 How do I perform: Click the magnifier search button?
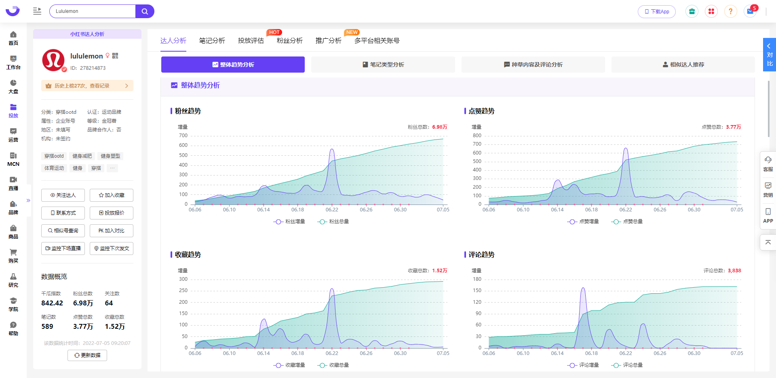click(x=145, y=11)
